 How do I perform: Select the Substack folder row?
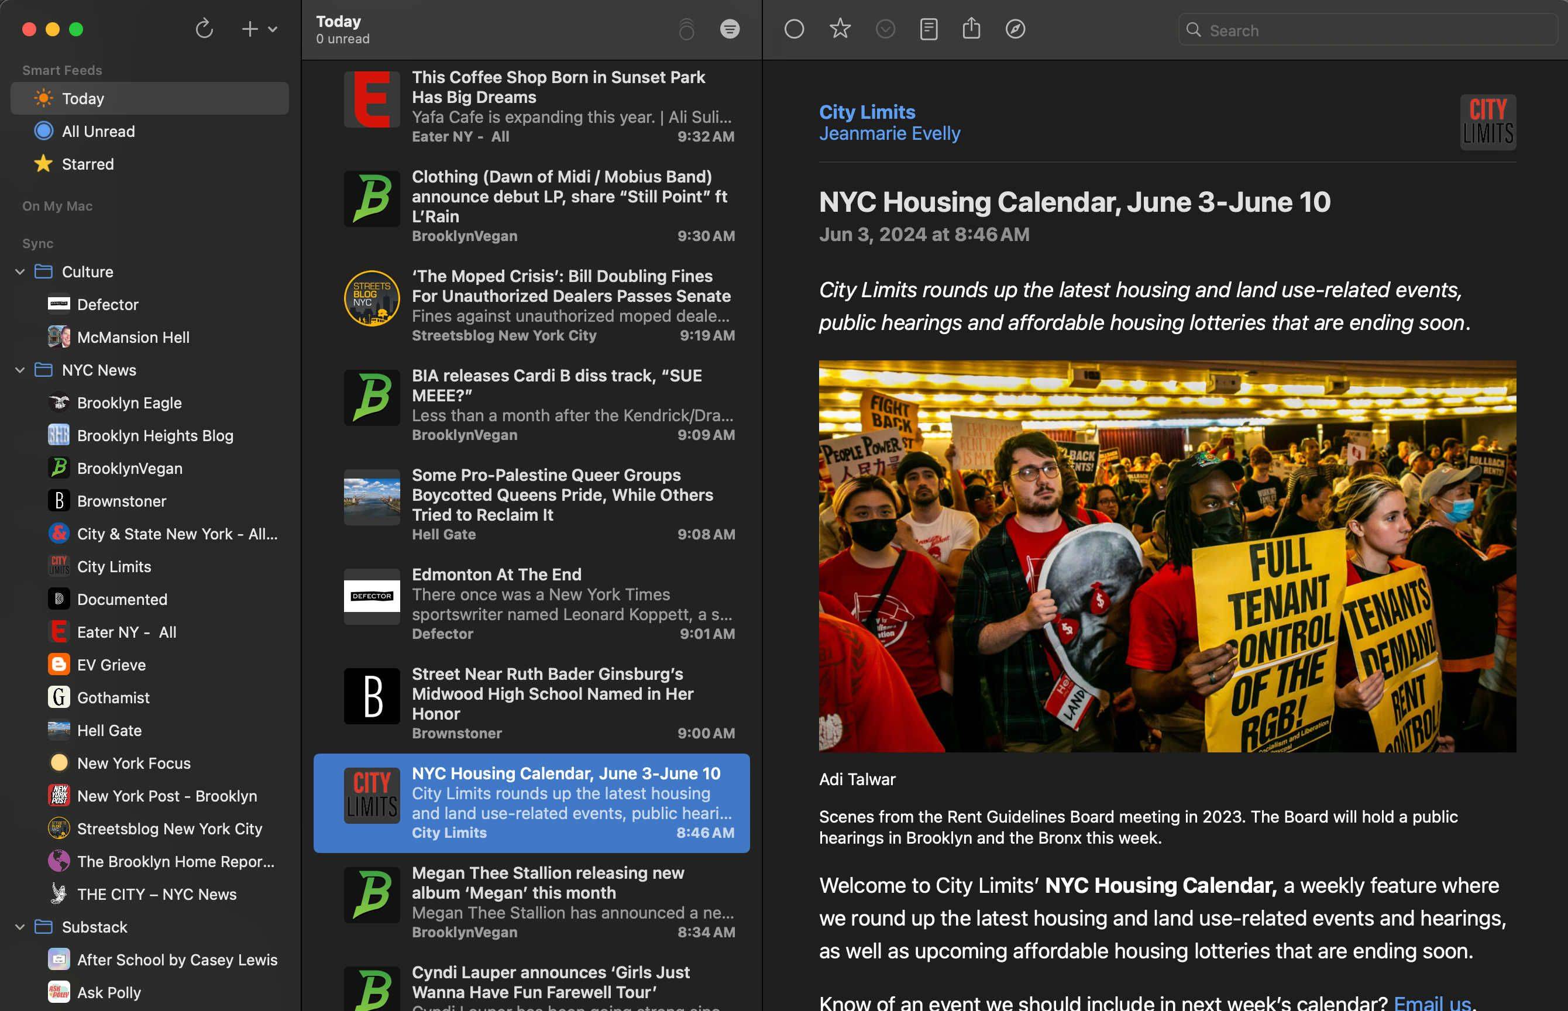coord(150,927)
